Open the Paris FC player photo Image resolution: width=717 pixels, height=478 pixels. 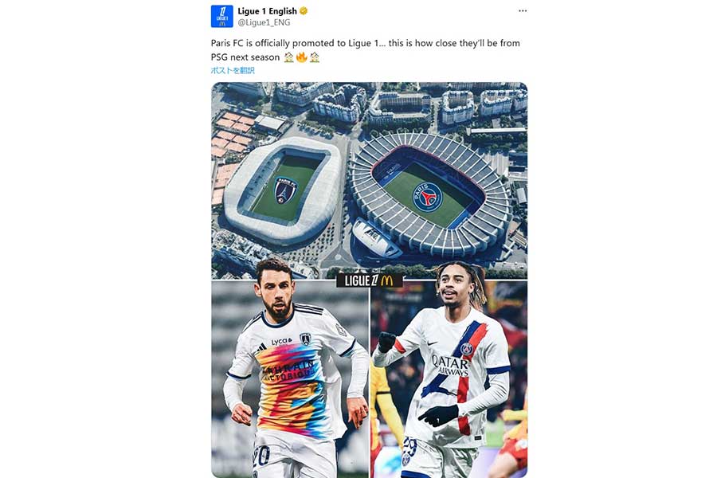pos(290,378)
